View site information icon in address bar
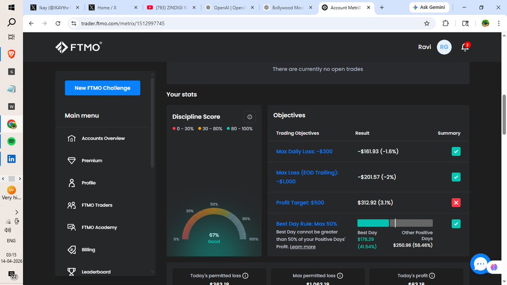Screen dimensions: 507x285 74,24
